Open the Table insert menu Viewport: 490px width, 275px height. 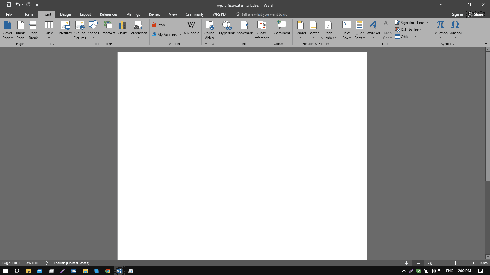click(x=49, y=30)
